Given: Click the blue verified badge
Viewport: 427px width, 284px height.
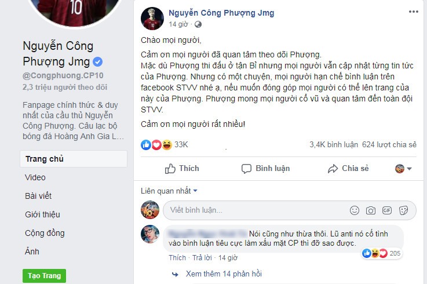Looking at the screenshot, I should pos(97,62).
